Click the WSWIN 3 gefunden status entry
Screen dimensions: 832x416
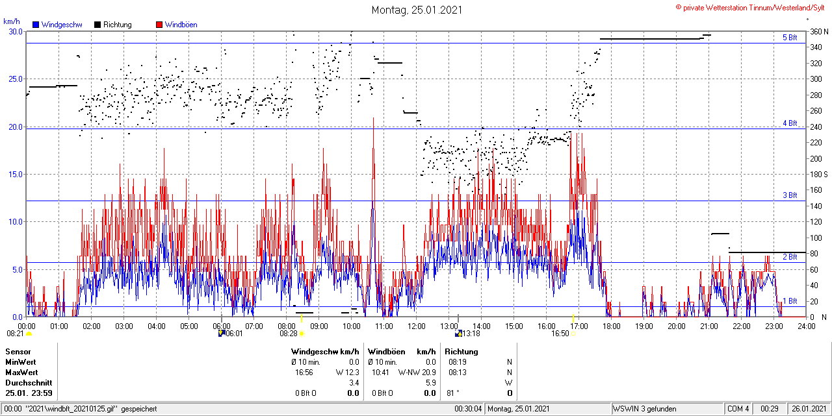[x=645, y=410]
